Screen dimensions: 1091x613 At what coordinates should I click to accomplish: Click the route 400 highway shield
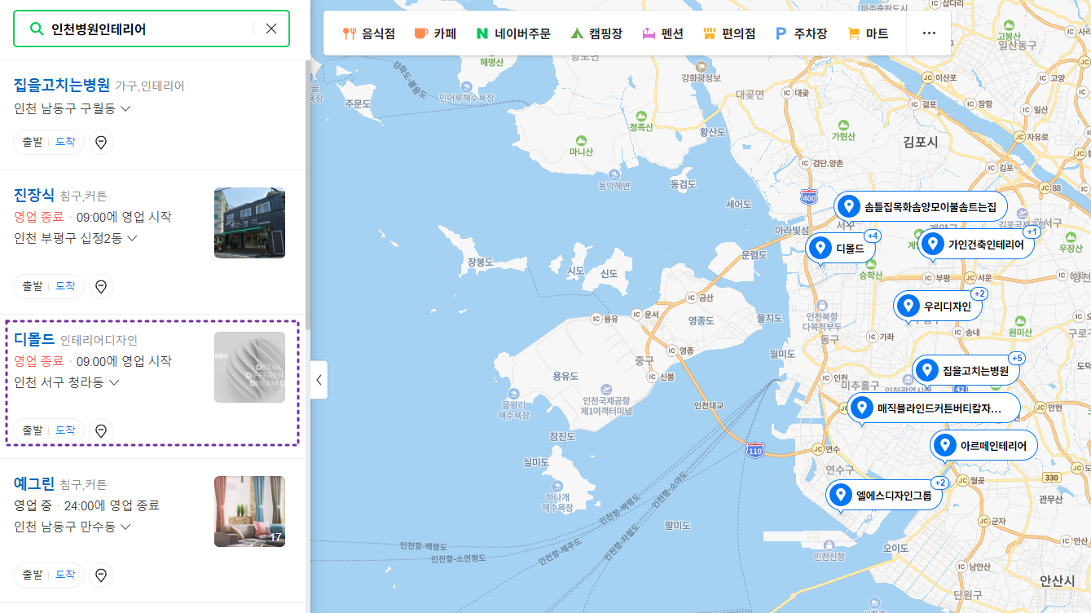809,196
